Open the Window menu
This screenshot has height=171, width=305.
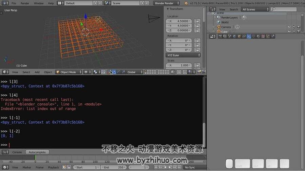pyautogui.click(x=39, y=3)
